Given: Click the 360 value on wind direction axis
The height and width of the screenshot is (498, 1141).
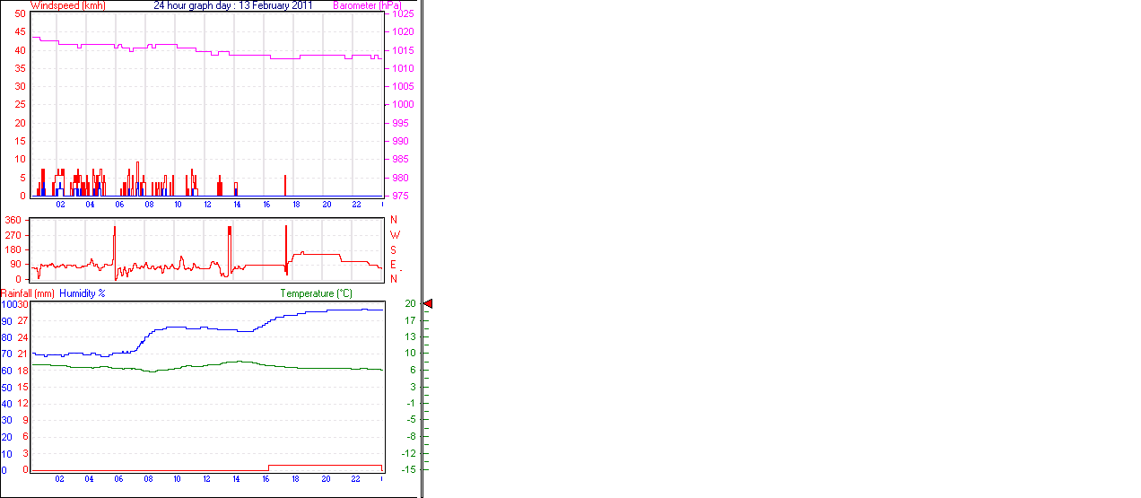Looking at the screenshot, I should (13, 220).
